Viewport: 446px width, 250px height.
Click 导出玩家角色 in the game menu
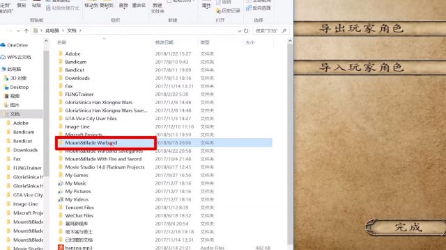click(x=362, y=28)
